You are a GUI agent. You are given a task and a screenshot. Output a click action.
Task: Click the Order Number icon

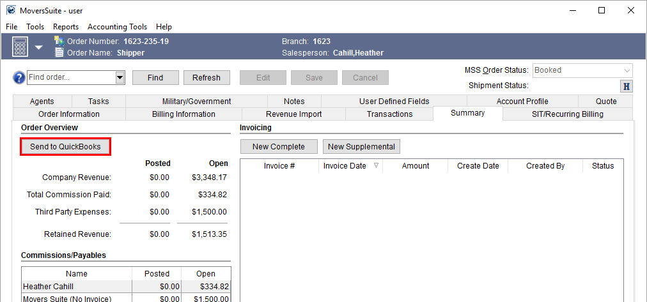[x=59, y=41]
